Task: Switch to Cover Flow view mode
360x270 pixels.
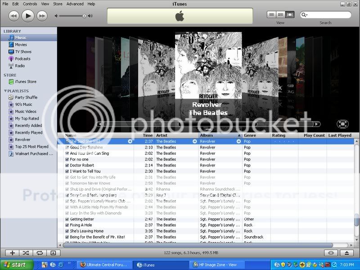Action: (x=290, y=15)
